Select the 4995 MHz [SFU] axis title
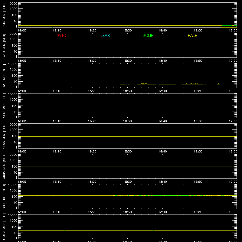Image resolution: width=242 pixels, height=242 pixels. 4,166
